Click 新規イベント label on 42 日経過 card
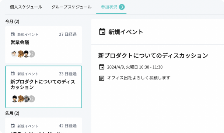The width and height of the screenshot is (224, 133). (x=28, y=126)
